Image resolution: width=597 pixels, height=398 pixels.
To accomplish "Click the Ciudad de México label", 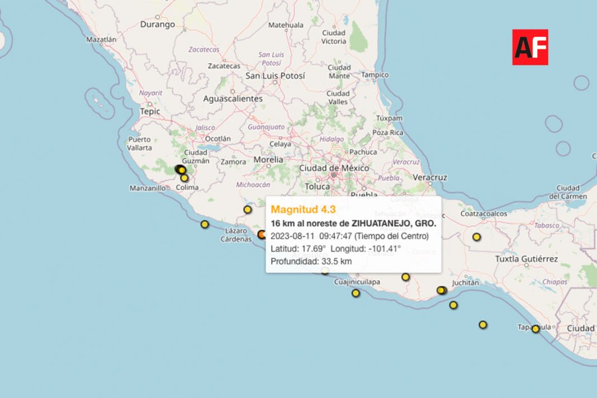I will [x=334, y=168].
